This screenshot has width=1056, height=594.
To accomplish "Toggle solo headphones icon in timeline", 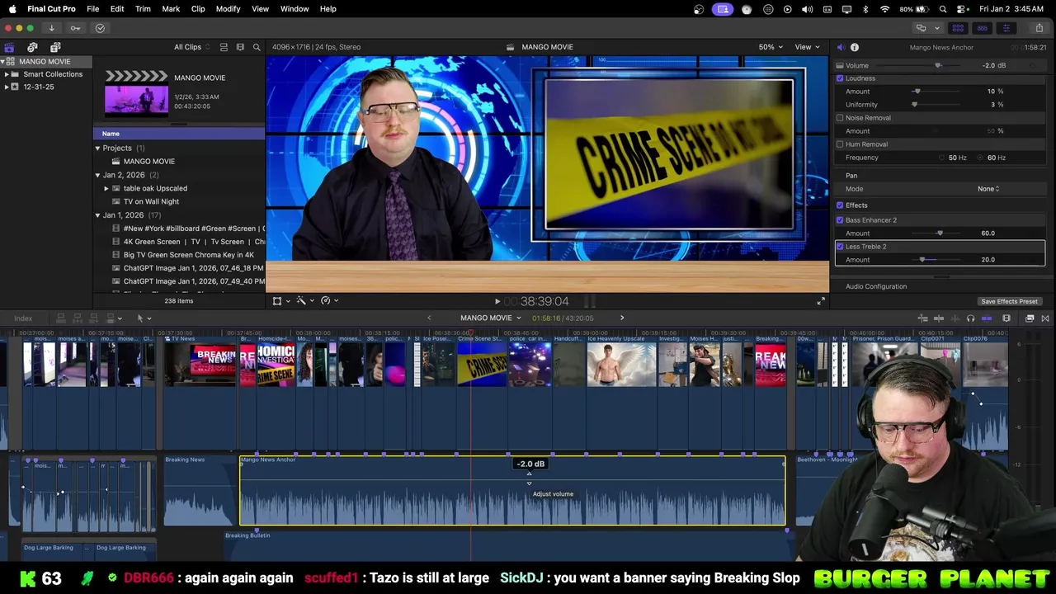I will coord(970,318).
